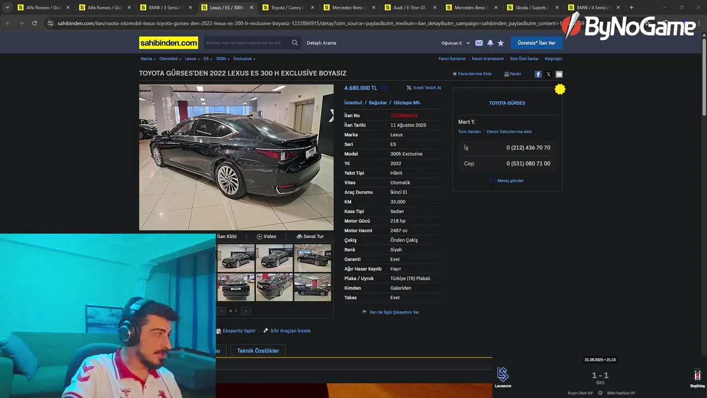Open Favori Aramalarım link
The width and height of the screenshot is (707, 398).
coord(488,59)
